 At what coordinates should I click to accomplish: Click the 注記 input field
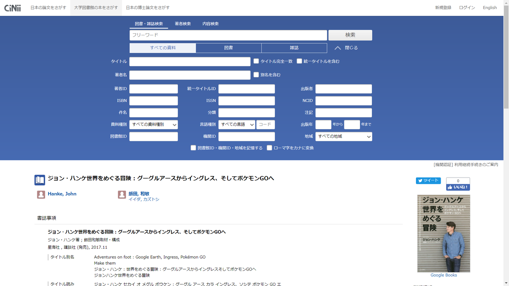(x=344, y=112)
